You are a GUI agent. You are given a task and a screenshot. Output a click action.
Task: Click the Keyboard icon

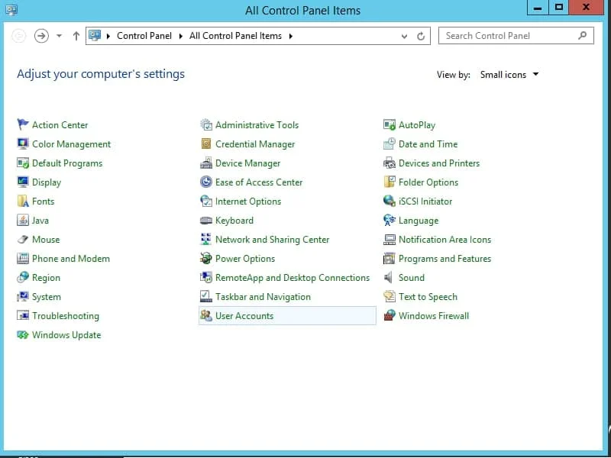coord(205,220)
